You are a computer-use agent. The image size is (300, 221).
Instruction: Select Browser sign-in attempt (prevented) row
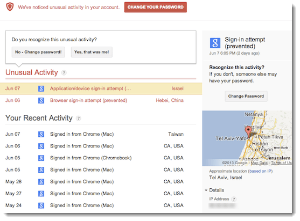coord(101,100)
